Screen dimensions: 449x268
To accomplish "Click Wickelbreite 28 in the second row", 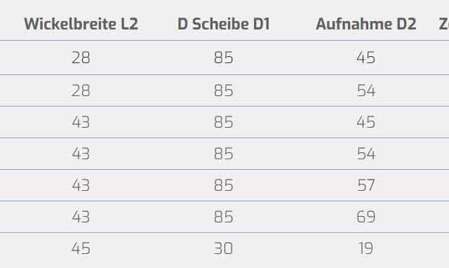I will [x=81, y=91].
